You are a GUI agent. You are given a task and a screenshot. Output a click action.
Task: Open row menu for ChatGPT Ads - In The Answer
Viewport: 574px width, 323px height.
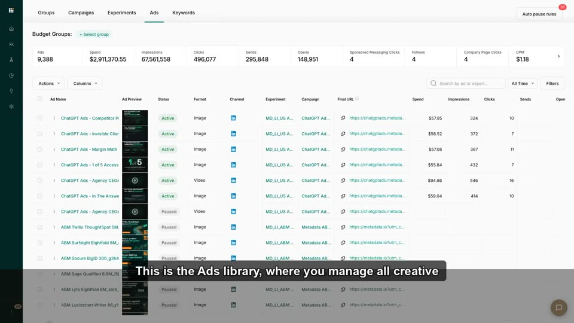click(x=54, y=196)
